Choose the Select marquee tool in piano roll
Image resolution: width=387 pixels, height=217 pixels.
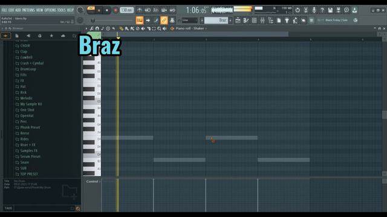point(154,28)
